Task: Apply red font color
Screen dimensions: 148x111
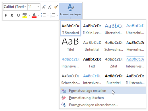Action: click(x=34, y=15)
